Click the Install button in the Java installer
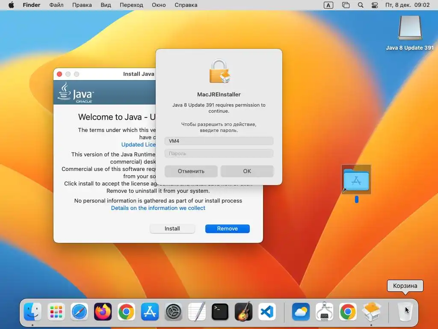Screen dimensions: 438x329 click(172, 229)
